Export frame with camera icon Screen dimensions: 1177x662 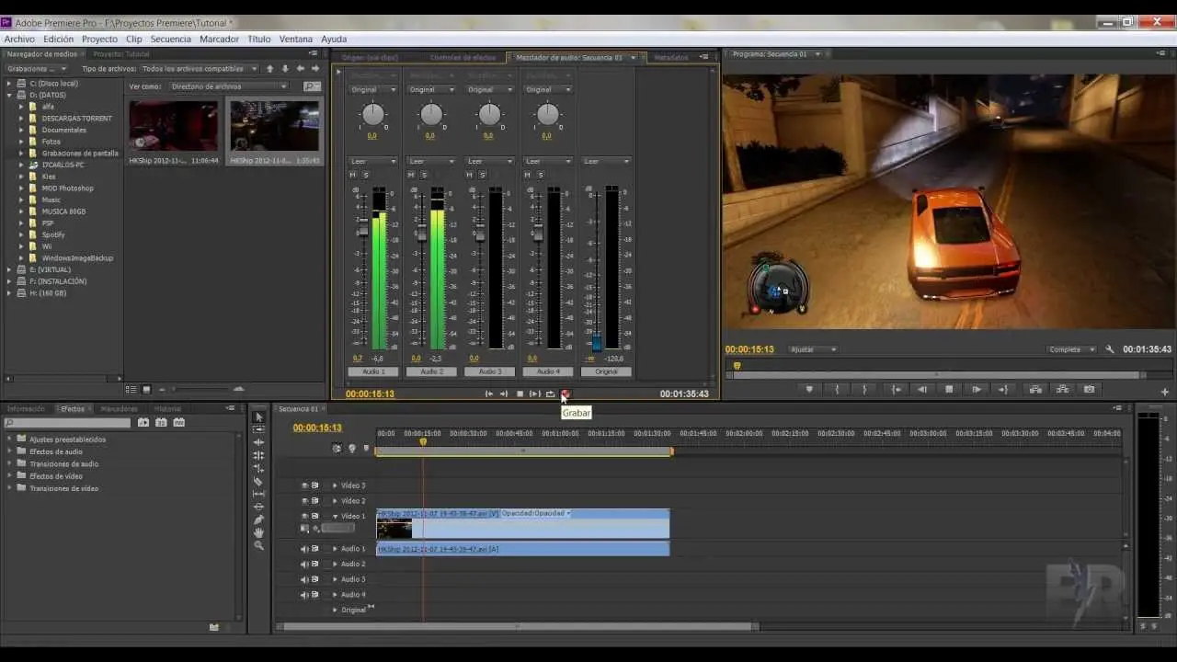pos(1090,389)
